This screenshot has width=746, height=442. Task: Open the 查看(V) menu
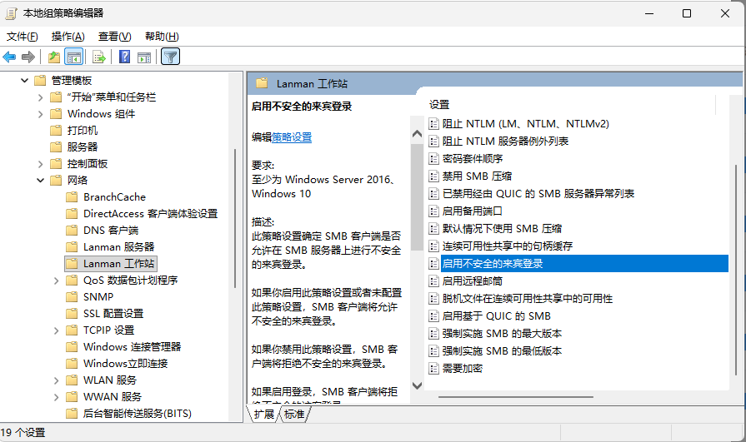click(x=114, y=37)
